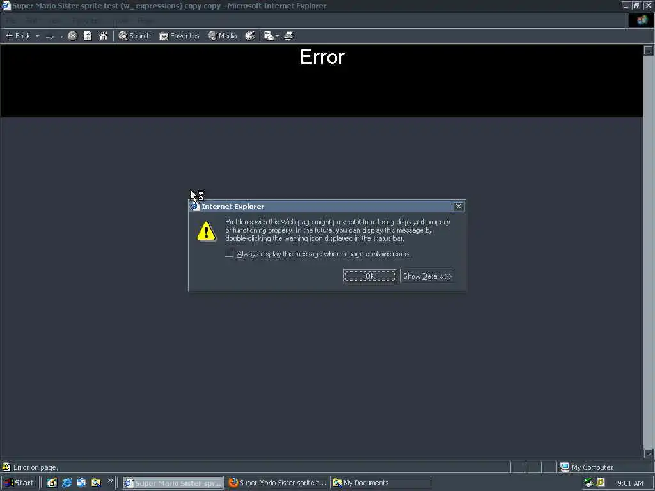Click the Forward arrow in the toolbar
The height and width of the screenshot is (491, 655).
point(50,36)
